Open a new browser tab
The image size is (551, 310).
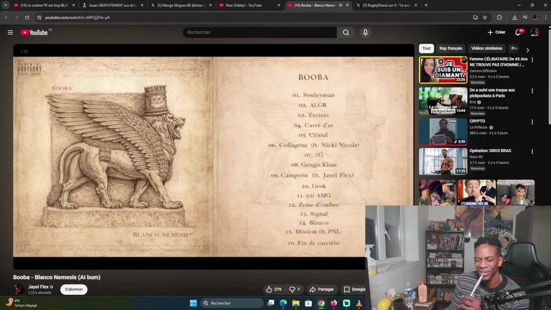[426, 5]
